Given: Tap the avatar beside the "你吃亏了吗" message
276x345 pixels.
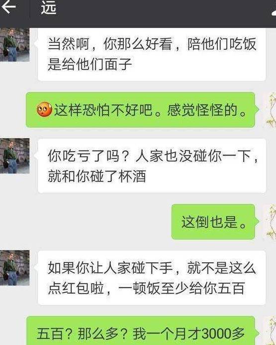Looking at the screenshot, I should pyautogui.click(x=15, y=156).
